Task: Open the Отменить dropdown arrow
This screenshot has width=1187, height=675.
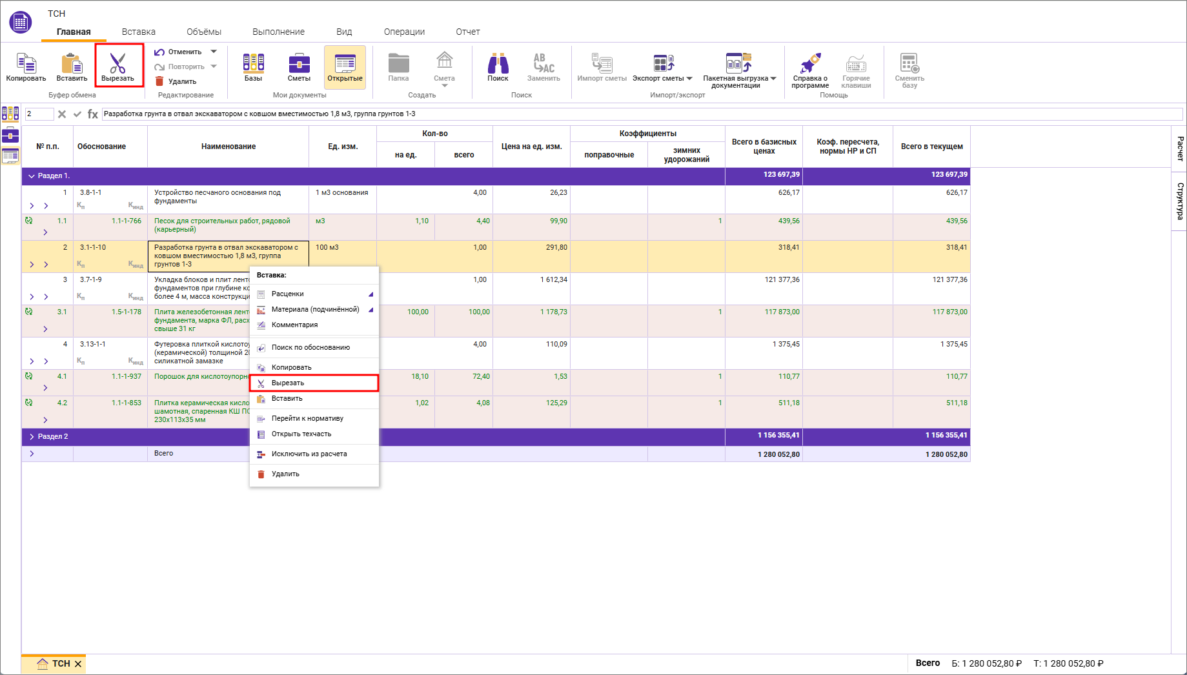Action: point(214,52)
